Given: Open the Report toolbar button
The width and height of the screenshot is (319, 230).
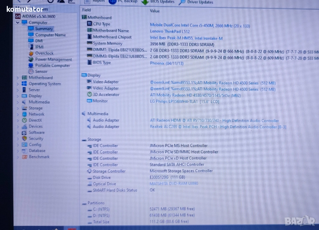Looking at the screenshot, I should (98, 1).
